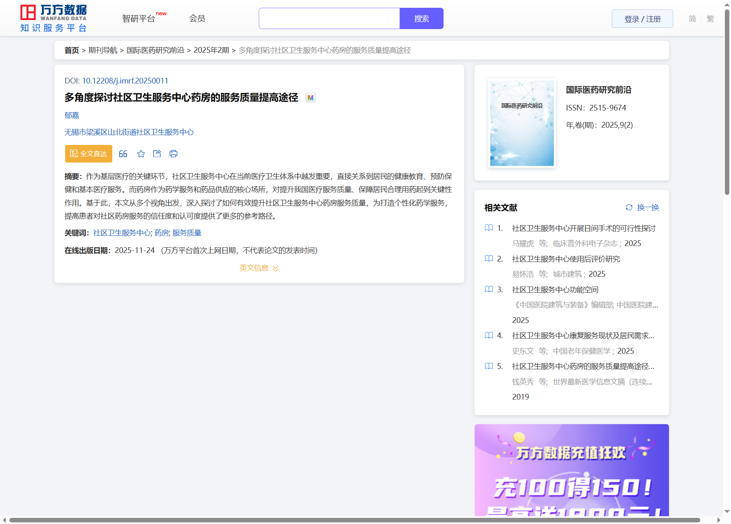Open the 期刊导航 breadcrumb link
This screenshot has width=731, height=524.
(103, 50)
